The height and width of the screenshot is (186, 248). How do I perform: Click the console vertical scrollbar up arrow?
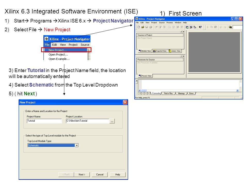click(x=241, y=81)
